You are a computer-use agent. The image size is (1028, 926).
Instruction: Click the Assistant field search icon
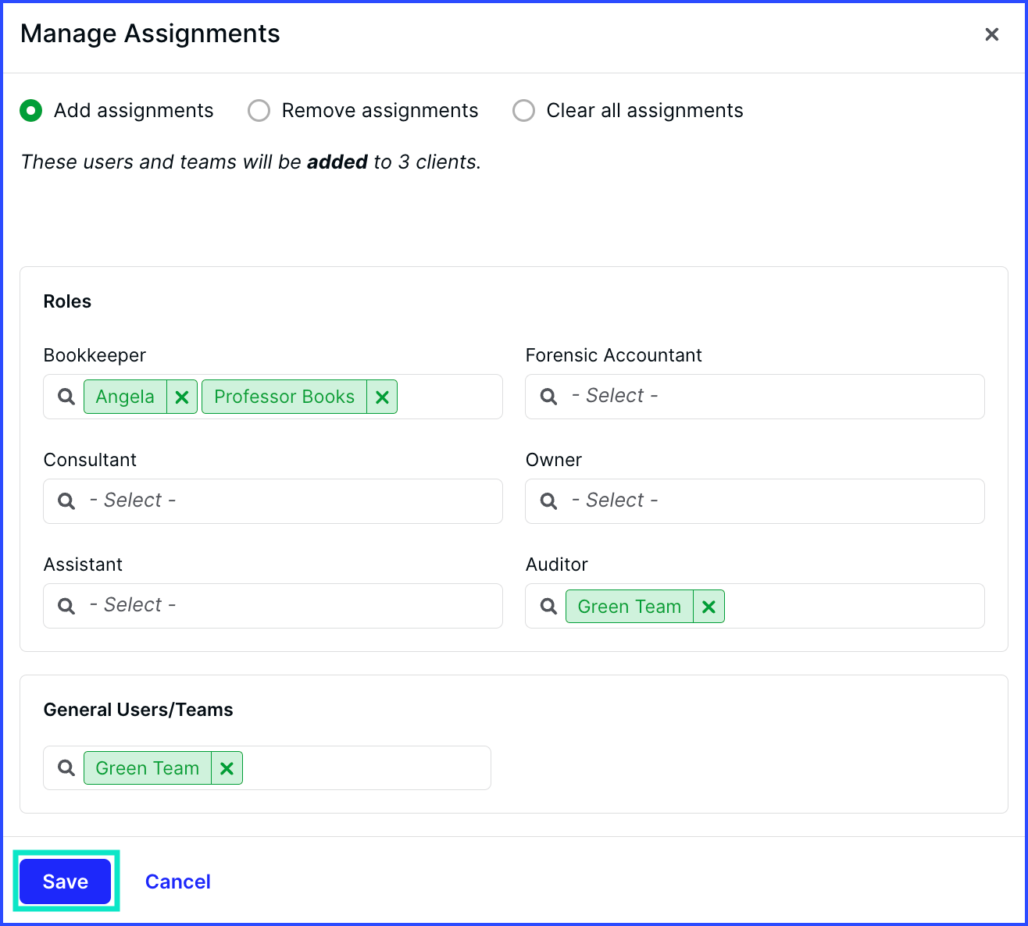pyautogui.click(x=67, y=606)
